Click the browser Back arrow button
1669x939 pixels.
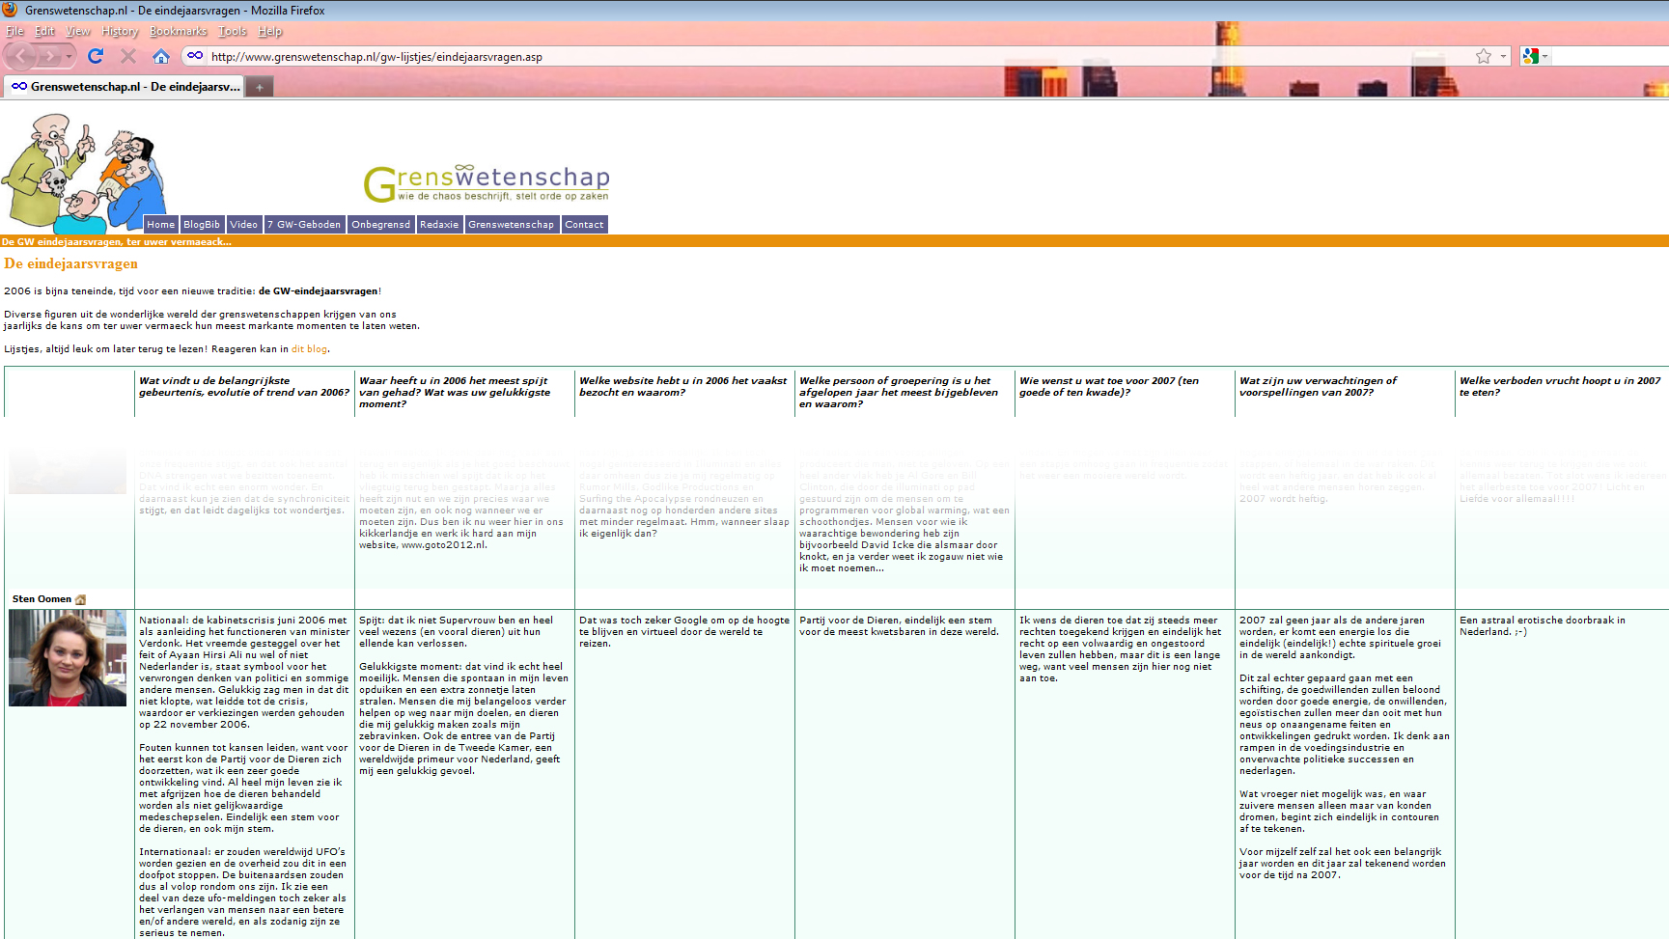21,56
